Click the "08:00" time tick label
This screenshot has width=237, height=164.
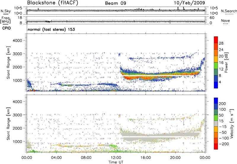click(x=86, y=158)
